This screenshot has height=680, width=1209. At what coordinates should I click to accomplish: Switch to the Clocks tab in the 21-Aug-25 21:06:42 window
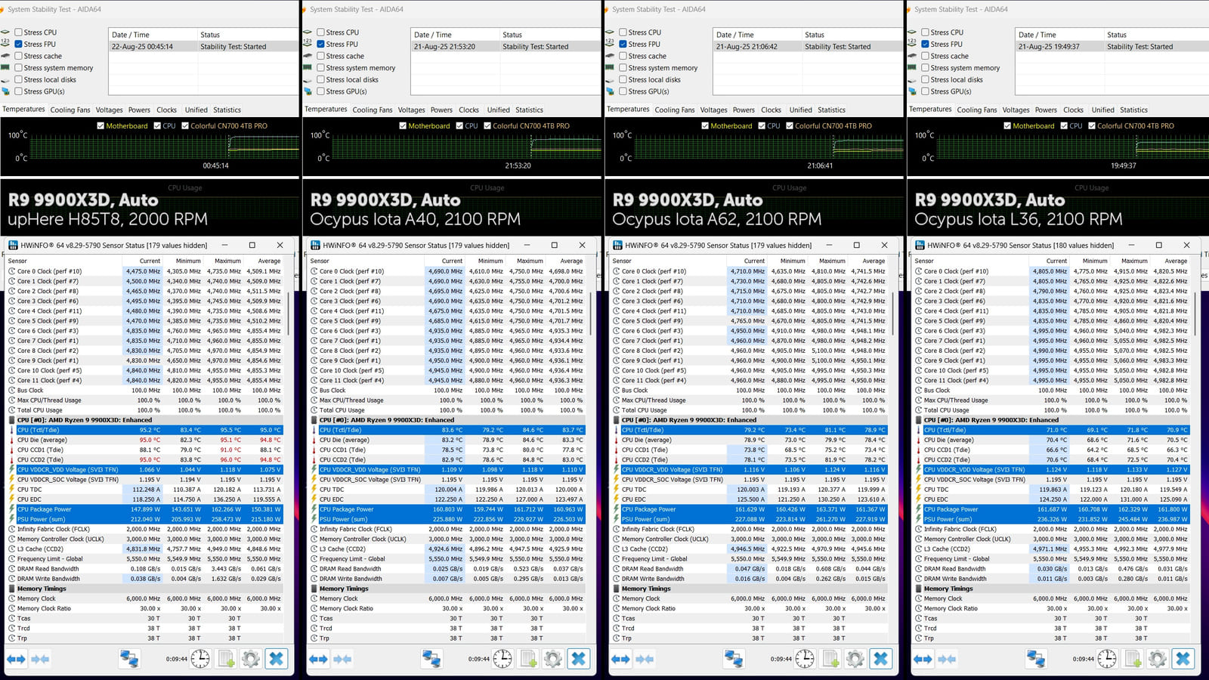coord(771,110)
